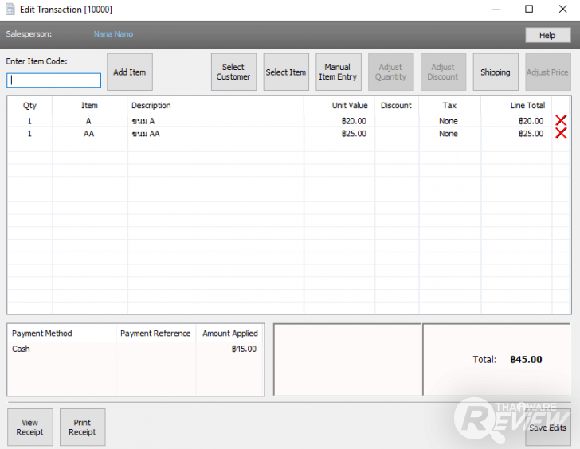Click Print Receipt button
Screen dimensions: 580x449
pyautogui.click(x=83, y=428)
